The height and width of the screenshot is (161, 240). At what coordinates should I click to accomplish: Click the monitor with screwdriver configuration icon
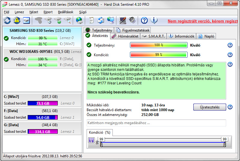coord(123,20)
